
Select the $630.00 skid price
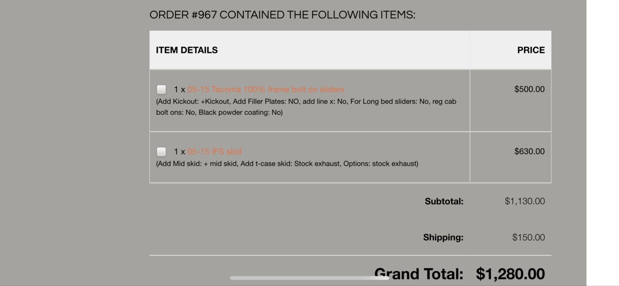(529, 151)
